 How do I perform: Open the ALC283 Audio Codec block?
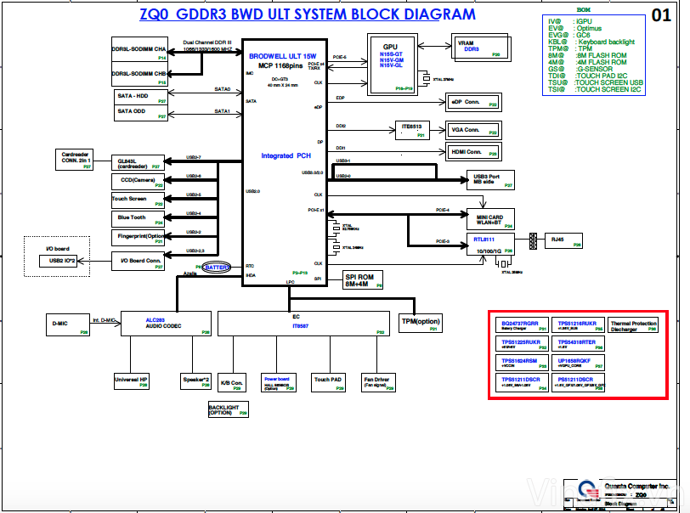166,324
